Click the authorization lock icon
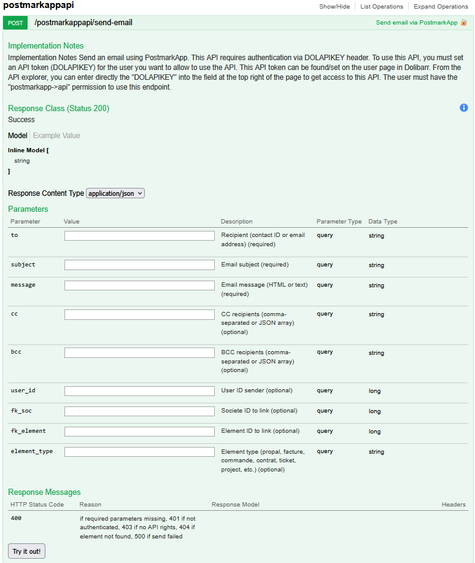This screenshot has height=563, width=475. click(464, 23)
